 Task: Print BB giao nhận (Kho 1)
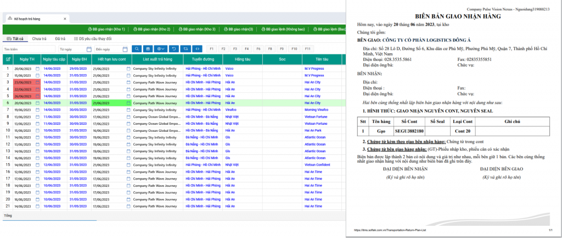106,29
